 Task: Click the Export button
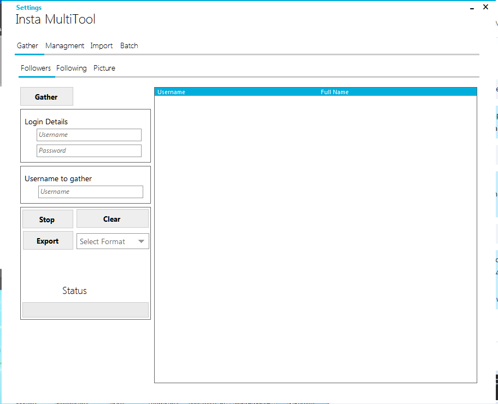pyautogui.click(x=48, y=240)
